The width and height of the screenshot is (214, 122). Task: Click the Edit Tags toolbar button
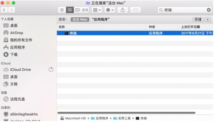click(136, 10)
